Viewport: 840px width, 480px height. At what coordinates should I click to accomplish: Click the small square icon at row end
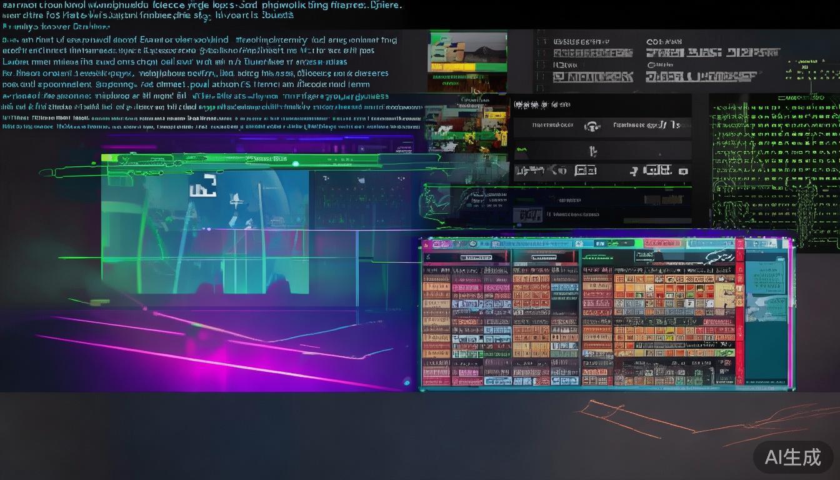[x=683, y=171]
